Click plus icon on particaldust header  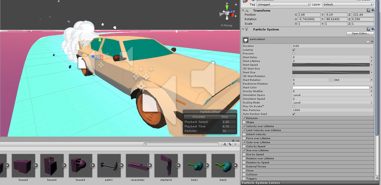click(372, 42)
